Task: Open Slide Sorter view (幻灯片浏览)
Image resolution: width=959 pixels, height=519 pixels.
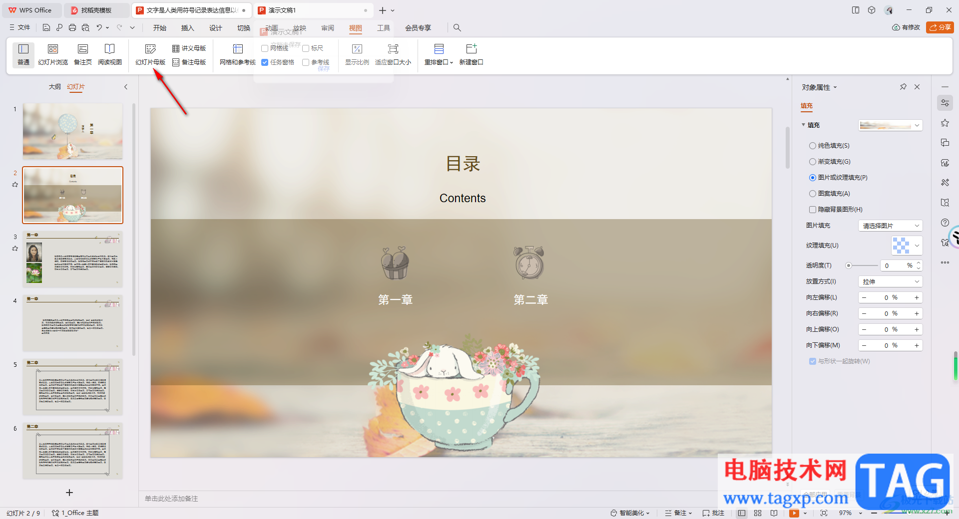Action: point(53,54)
